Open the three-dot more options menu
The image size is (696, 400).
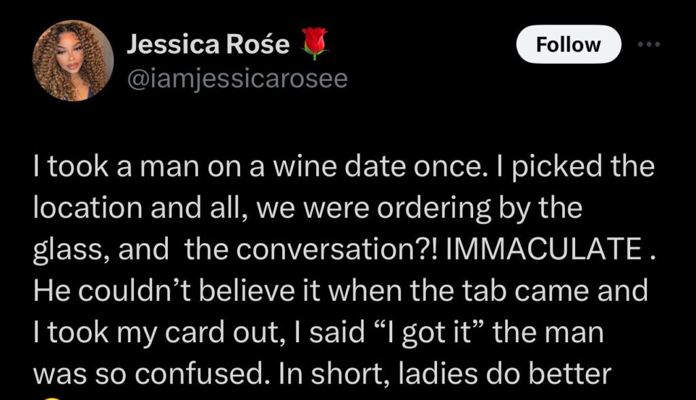click(x=650, y=44)
